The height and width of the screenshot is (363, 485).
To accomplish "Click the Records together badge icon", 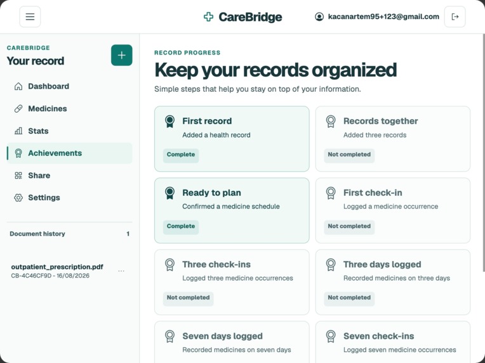I will click(331, 121).
